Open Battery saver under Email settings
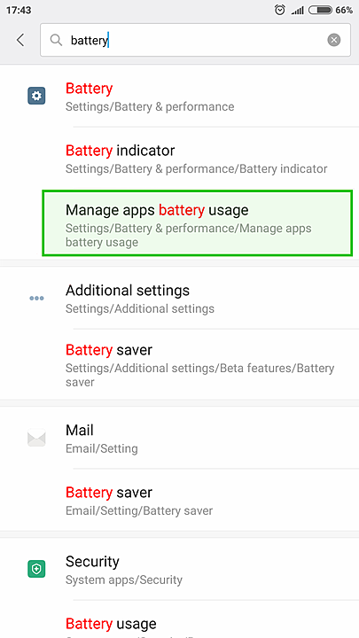This screenshot has height=638, width=359. (179, 500)
